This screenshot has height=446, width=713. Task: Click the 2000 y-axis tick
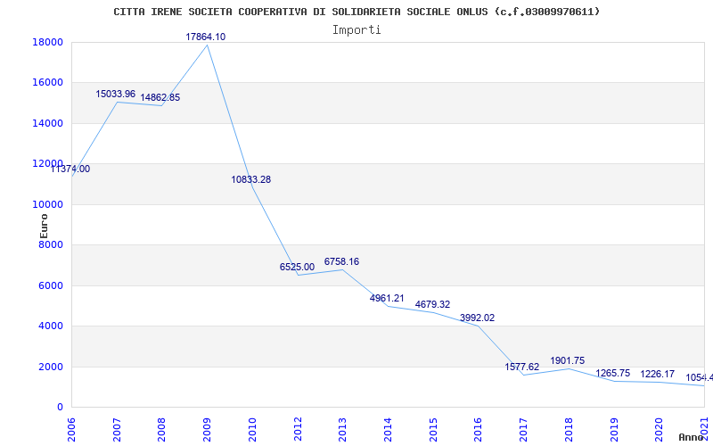point(51,367)
